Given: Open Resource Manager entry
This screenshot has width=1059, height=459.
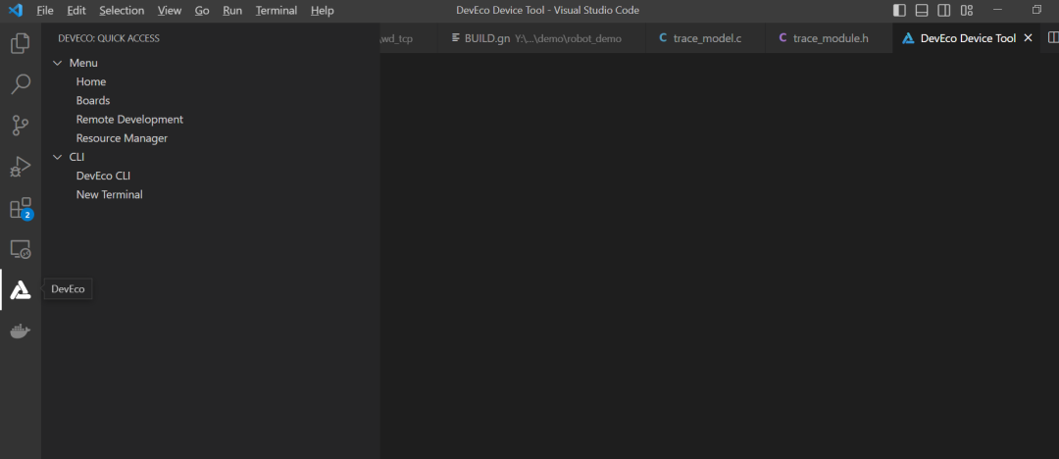Looking at the screenshot, I should click(122, 138).
